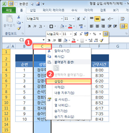The image size is (129, 133).
Task: Toggle underline (가) in the ribbon font group
Action: 41,26
